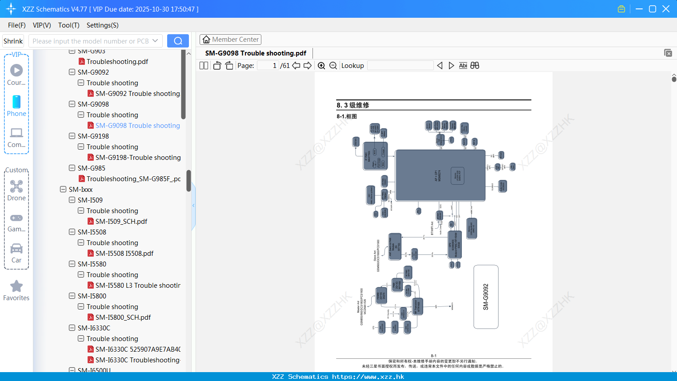Toggle the Abi whole-word match icon

pos(463,66)
